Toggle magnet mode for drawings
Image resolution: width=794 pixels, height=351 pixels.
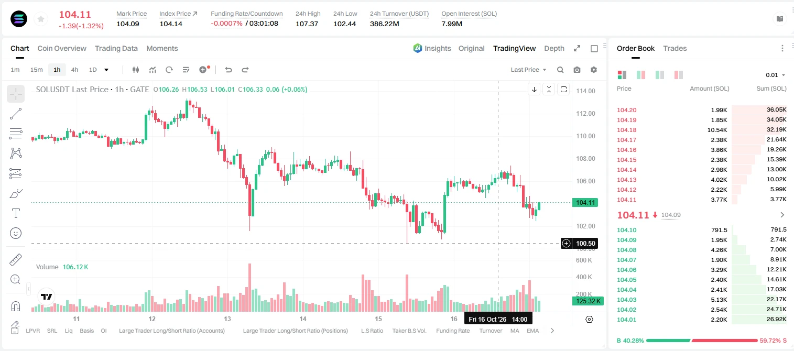click(16, 306)
